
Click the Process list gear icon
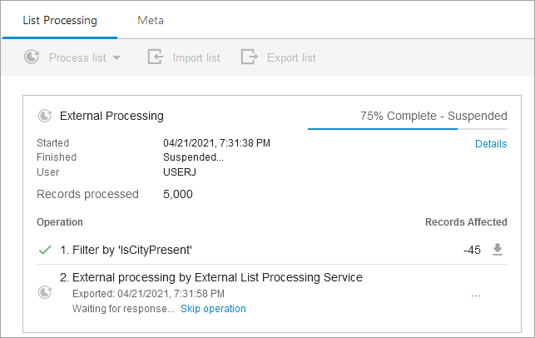[32, 57]
